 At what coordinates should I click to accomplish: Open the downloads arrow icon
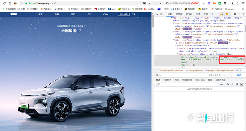[x=233, y=3]
